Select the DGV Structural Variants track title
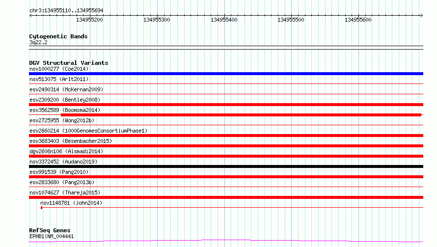This screenshot has width=437, height=247. coord(69,63)
